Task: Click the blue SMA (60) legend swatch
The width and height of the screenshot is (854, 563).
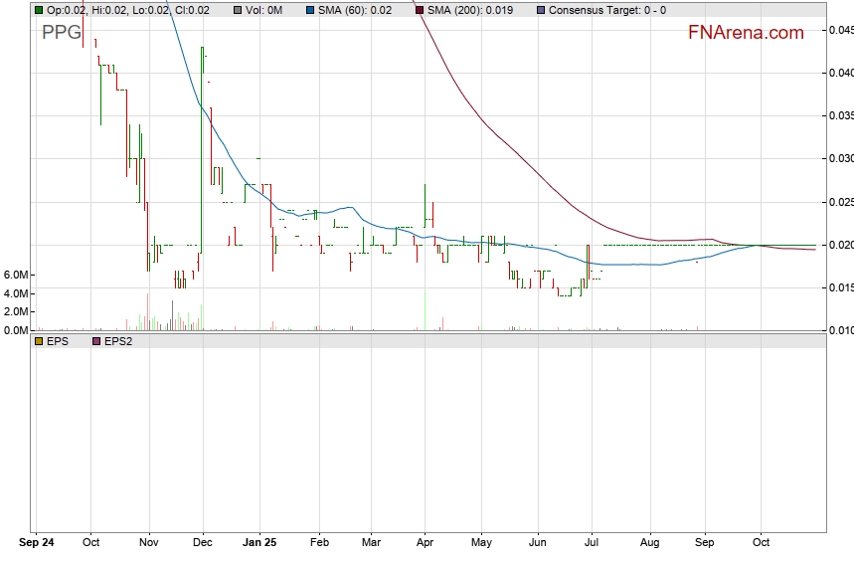Action: pos(310,10)
